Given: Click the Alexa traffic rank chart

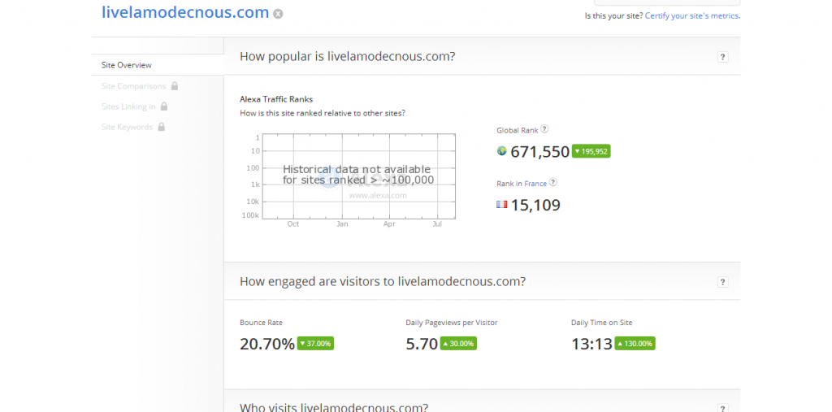Looking at the screenshot, I should tap(358, 176).
